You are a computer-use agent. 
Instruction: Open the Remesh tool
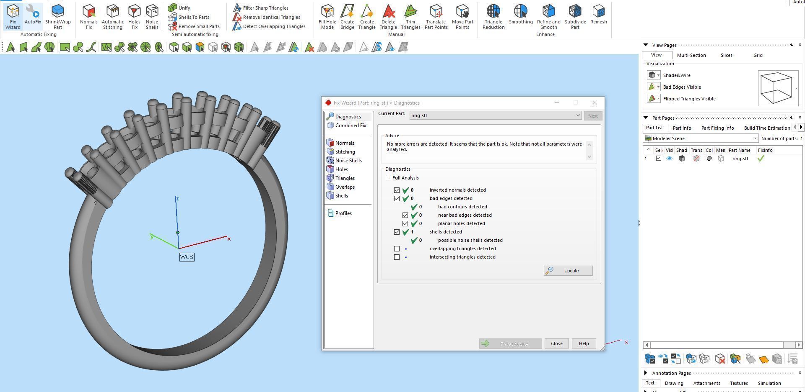tap(598, 14)
